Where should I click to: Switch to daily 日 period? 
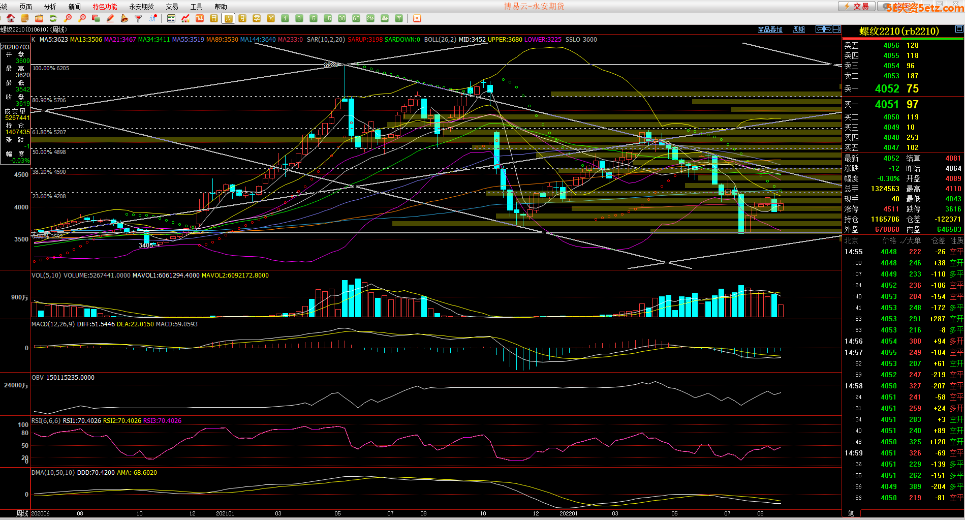tap(214, 18)
